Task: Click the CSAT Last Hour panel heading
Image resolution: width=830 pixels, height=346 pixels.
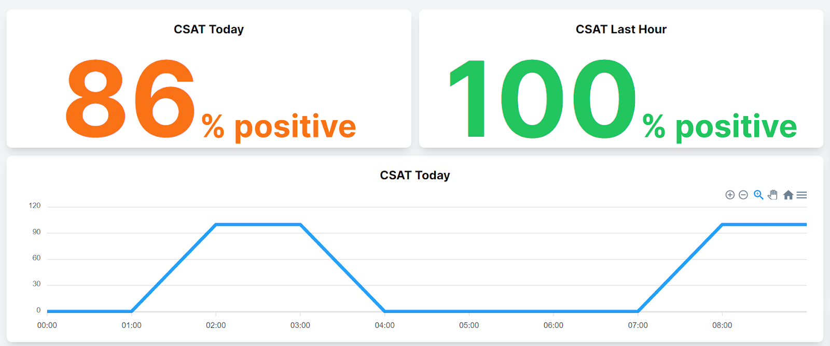Action: (620, 29)
